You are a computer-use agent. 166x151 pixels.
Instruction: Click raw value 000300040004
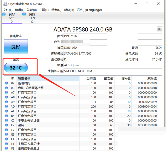coord(147,107)
